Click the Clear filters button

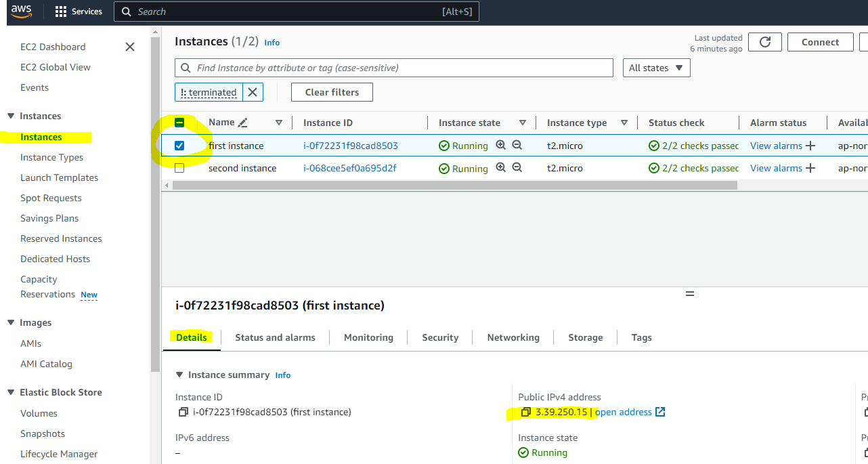[332, 92]
